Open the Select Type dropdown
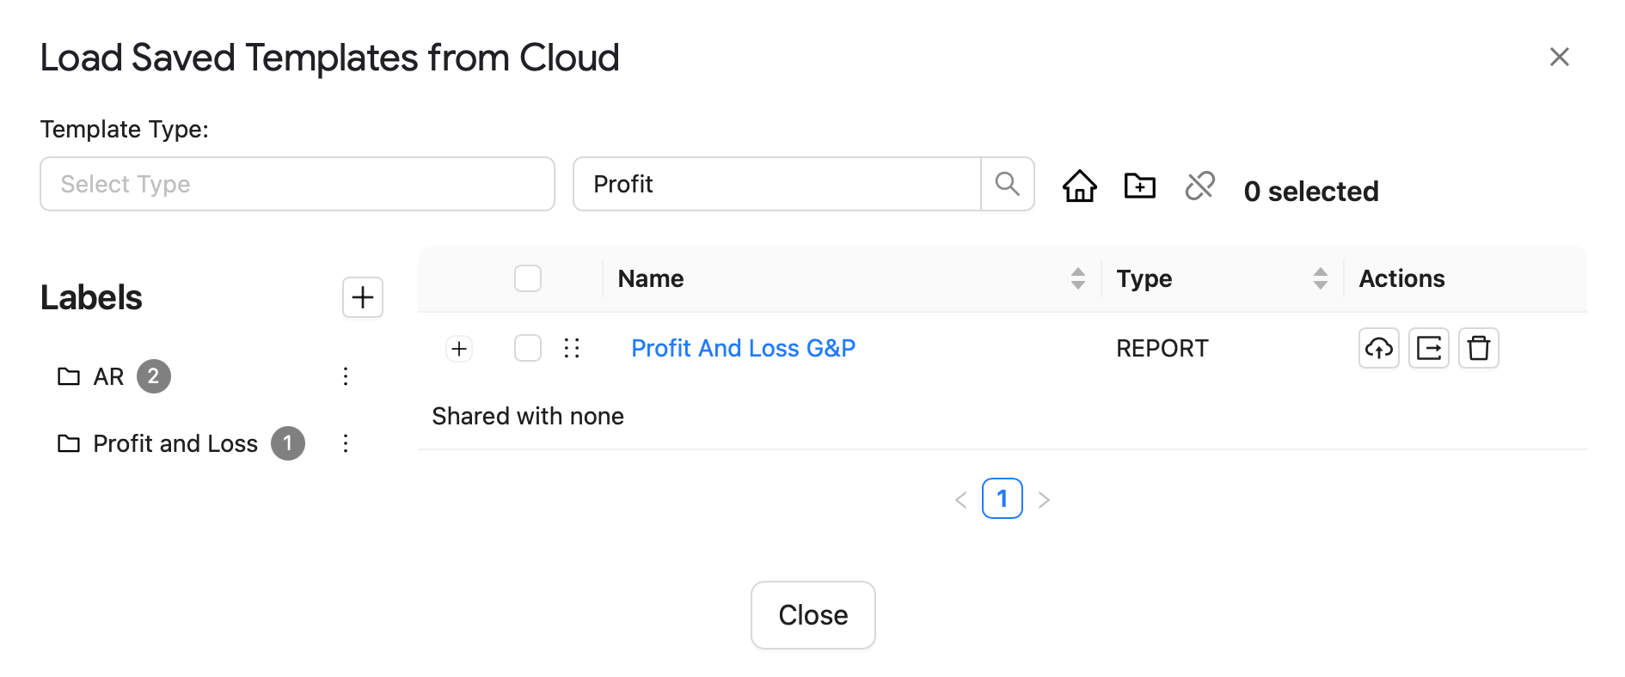Viewport: 1625px width, 677px height. 297,184
